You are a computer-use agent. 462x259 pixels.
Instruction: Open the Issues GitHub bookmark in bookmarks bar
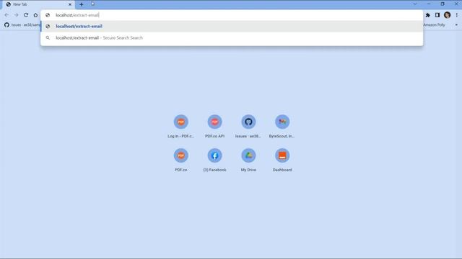[x=22, y=25]
